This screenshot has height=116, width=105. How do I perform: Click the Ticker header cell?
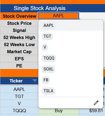click(19, 81)
